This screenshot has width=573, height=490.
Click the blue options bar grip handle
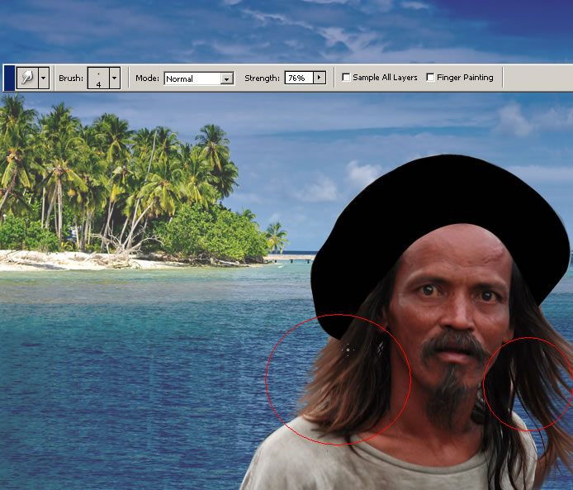9,78
